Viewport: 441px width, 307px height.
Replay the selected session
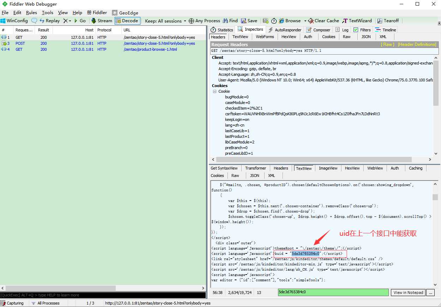pos(50,21)
